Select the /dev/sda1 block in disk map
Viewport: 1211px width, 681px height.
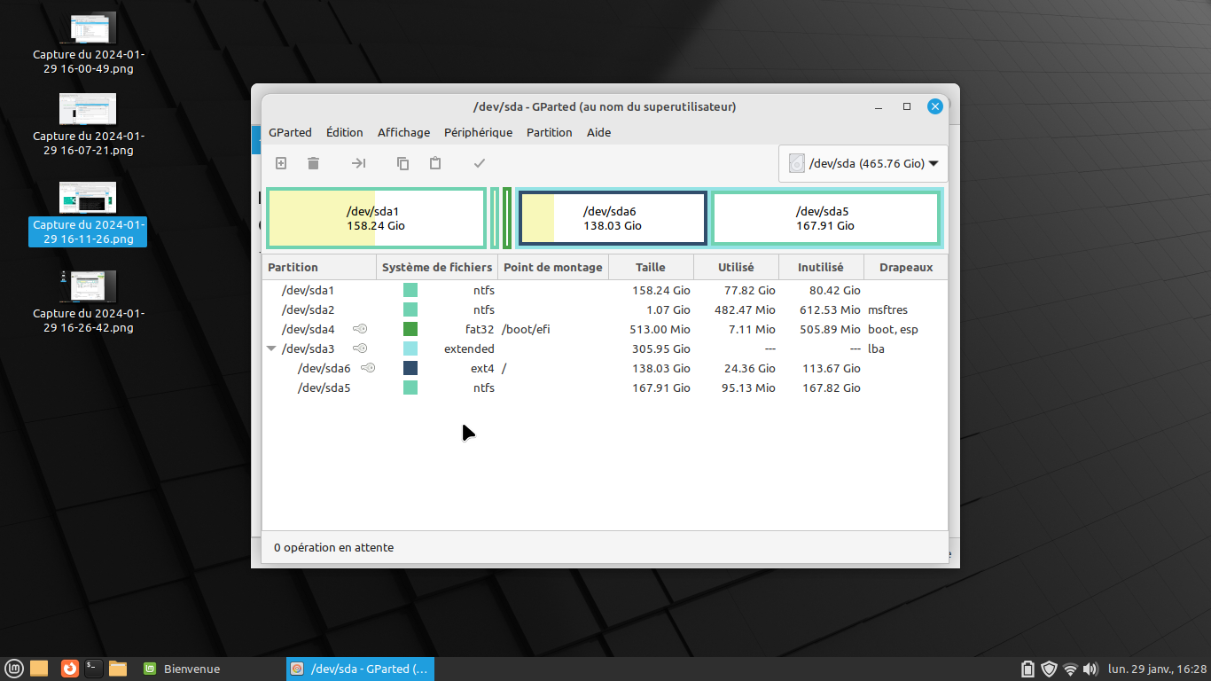pos(376,218)
